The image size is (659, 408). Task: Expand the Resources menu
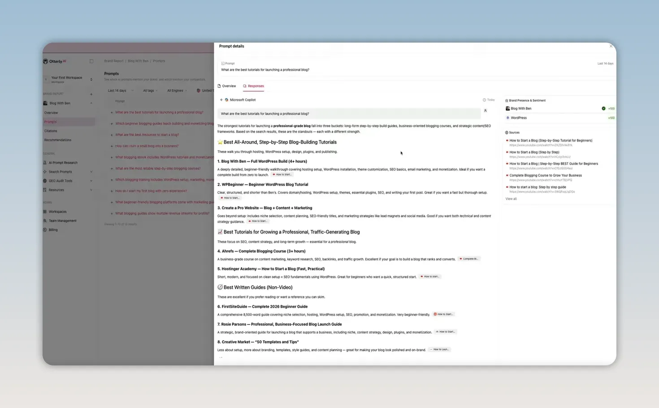[91, 190]
